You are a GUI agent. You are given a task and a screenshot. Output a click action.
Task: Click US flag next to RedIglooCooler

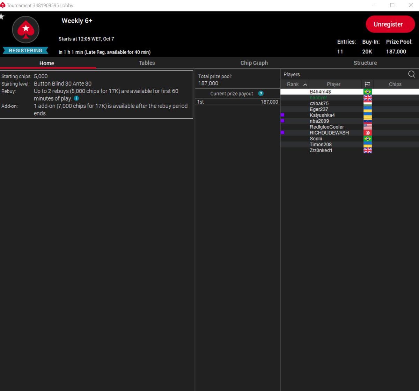tap(367, 127)
